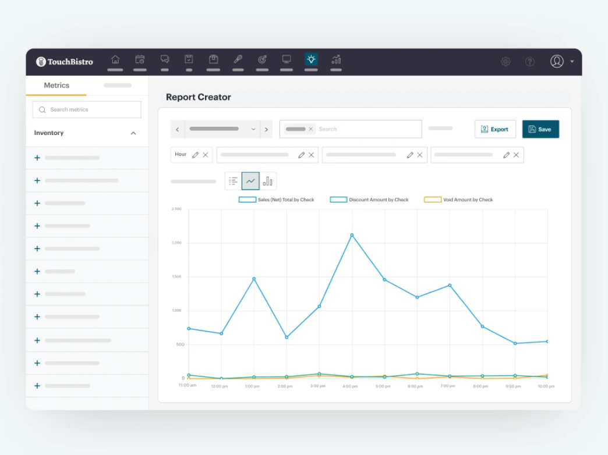This screenshot has width=608, height=455.
Task: Click the Export button
Action: [495, 129]
